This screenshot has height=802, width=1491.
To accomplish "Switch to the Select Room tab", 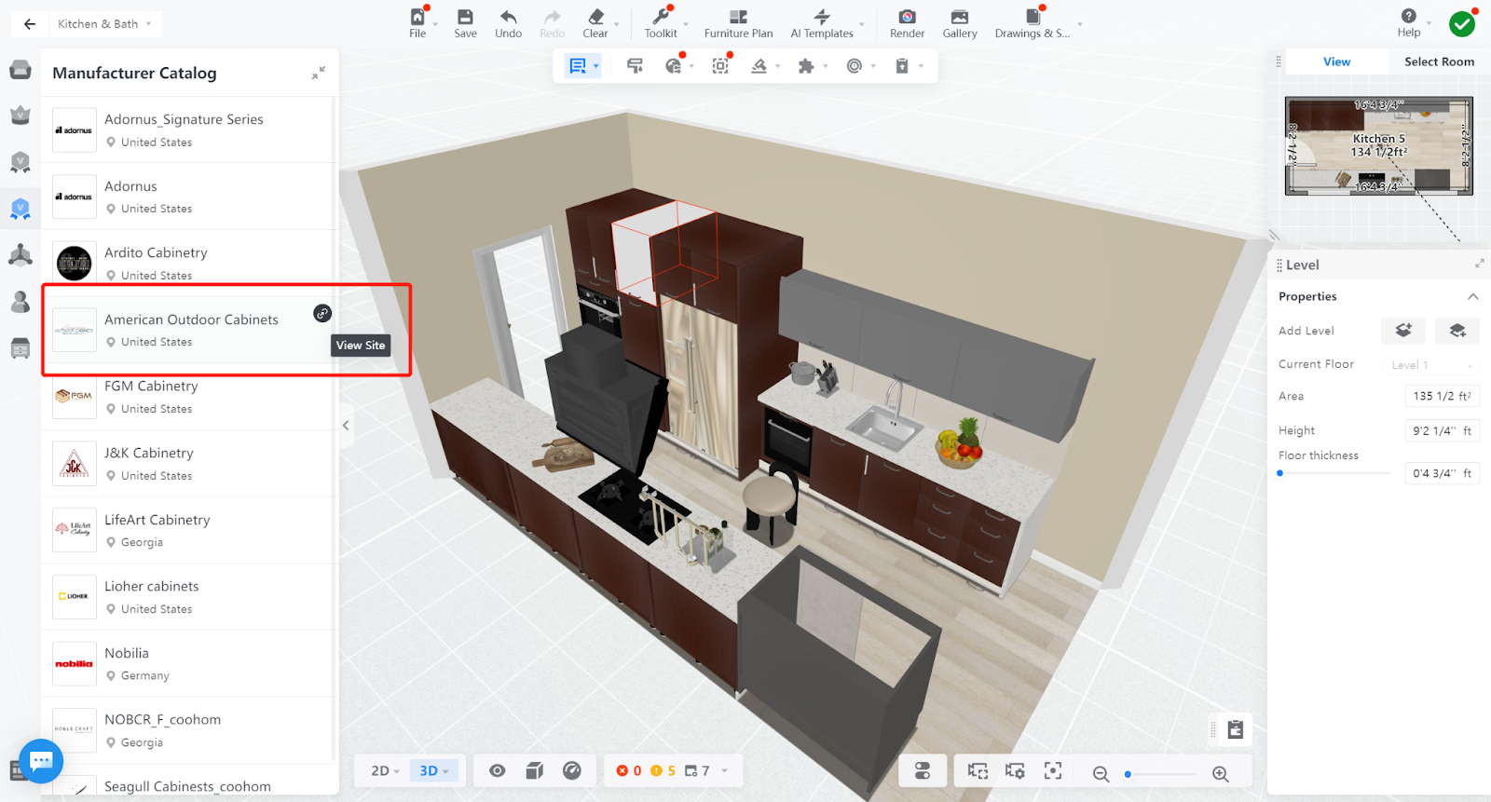I will point(1439,61).
